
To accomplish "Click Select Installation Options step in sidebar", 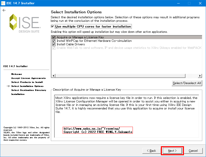I will 27,86.
